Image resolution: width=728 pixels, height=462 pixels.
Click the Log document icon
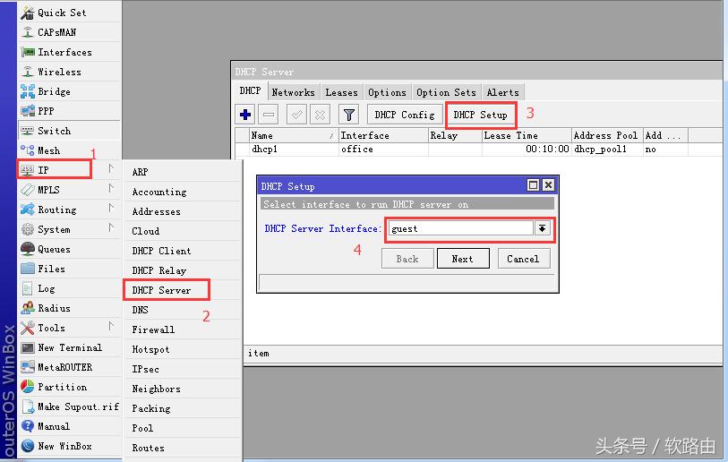[x=28, y=288]
